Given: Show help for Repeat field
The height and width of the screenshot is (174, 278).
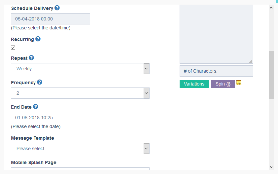Looking at the screenshot, I should pos(31,58).
